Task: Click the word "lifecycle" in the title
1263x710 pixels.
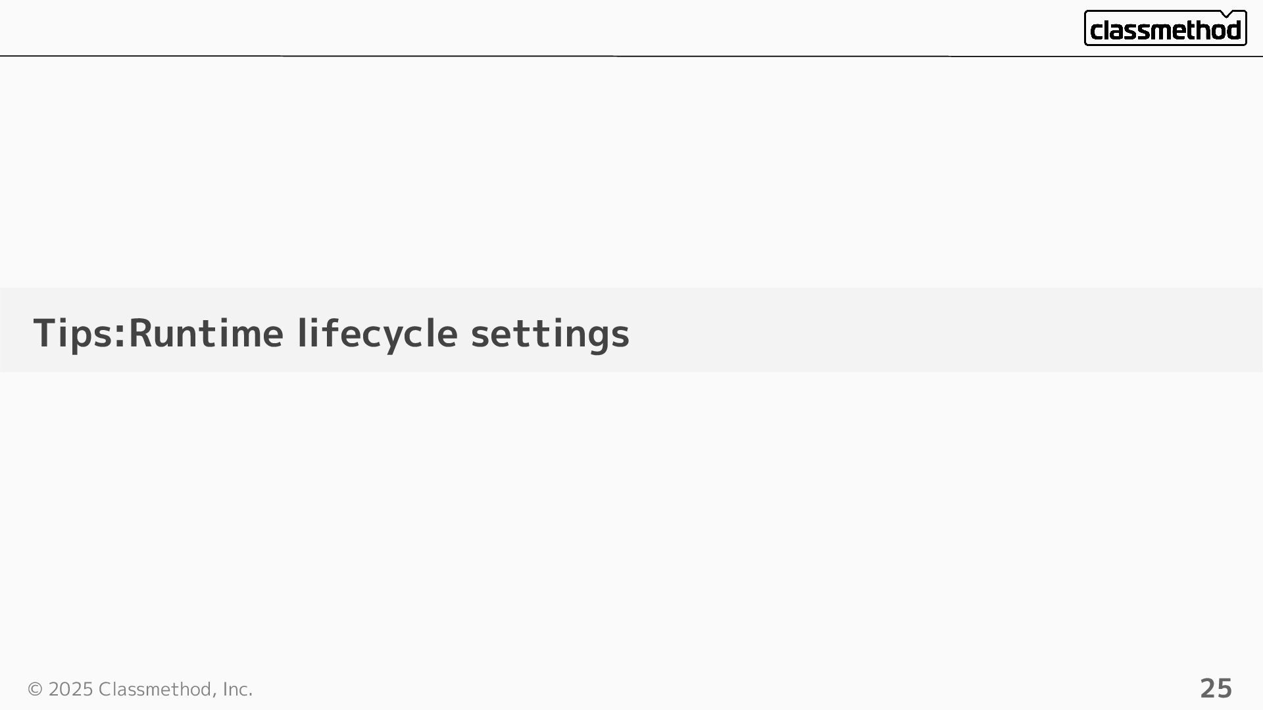Action: pyautogui.click(x=377, y=333)
